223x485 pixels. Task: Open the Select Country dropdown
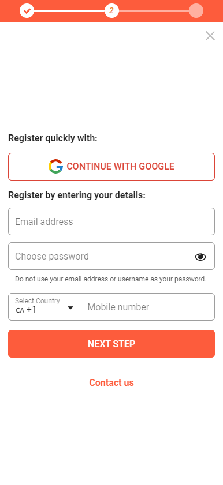pos(44,307)
